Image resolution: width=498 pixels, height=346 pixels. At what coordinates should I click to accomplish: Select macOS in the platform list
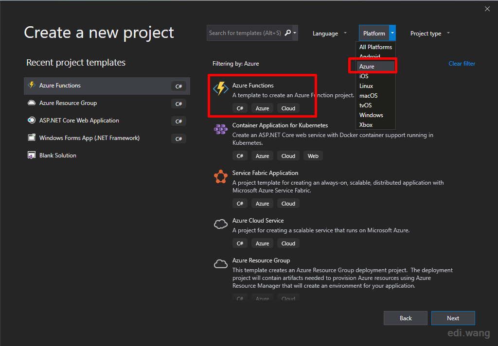tap(375, 96)
